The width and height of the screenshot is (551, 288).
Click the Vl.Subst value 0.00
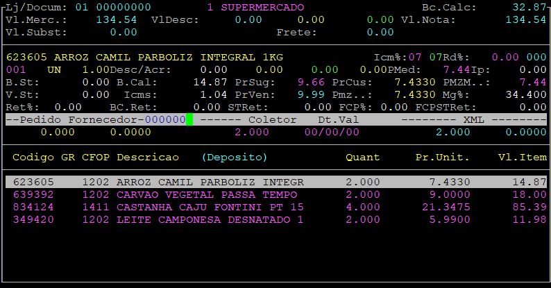[x=124, y=33]
